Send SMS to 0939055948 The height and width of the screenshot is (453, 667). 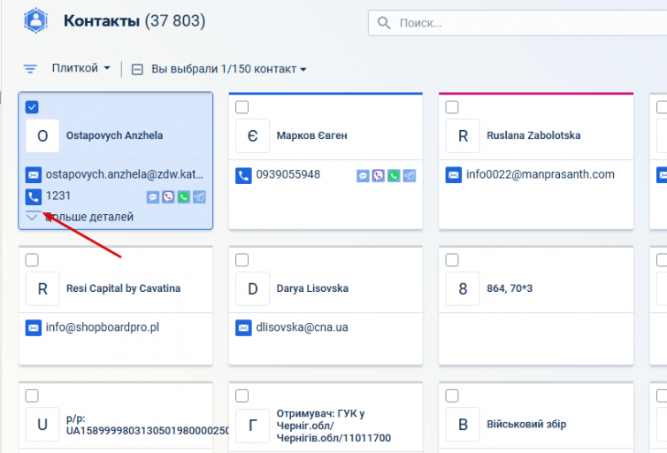tap(363, 176)
